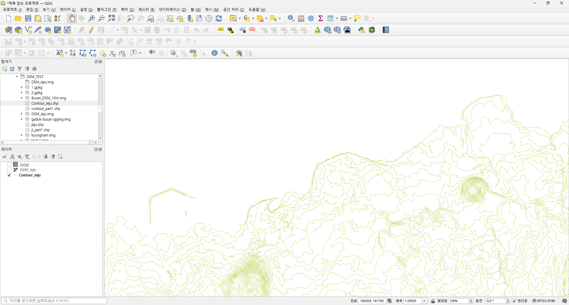Viewport: 569px width, 305px height.
Task: Click the Browser horizontal scrollbar right arrow
Action: 96,142
